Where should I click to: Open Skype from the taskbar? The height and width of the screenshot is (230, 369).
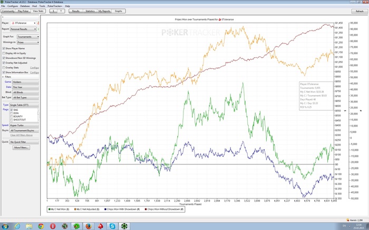point(112,226)
